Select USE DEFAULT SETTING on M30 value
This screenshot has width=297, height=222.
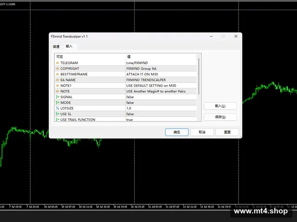tap(161, 86)
